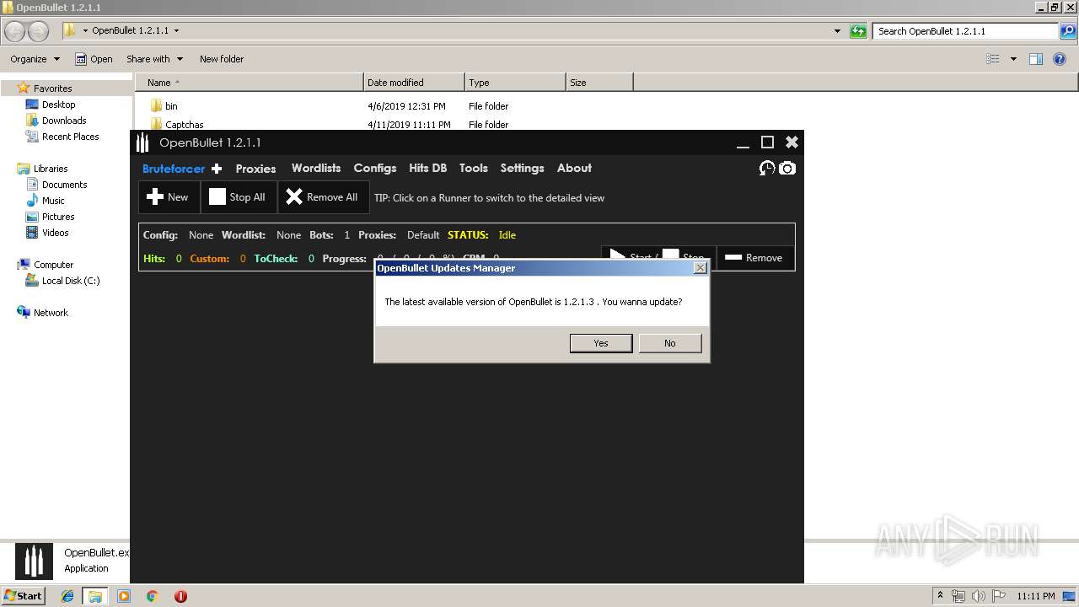Image resolution: width=1079 pixels, height=607 pixels.
Task: Add a New runner
Action: (169, 197)
